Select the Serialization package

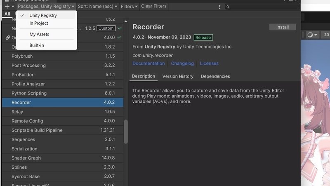(x=63, y=149)
